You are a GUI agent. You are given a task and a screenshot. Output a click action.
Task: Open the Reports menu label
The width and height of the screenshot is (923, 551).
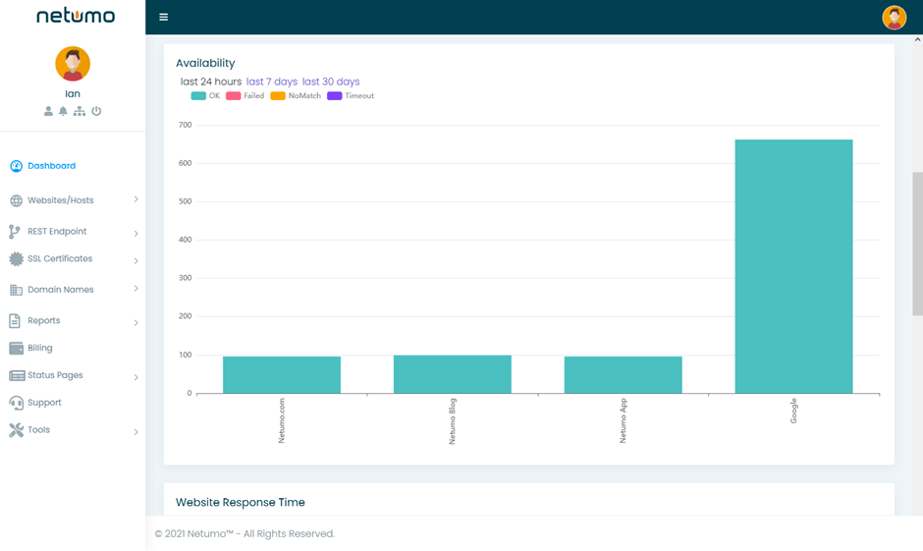pyautogui.click(x=44, y=321)
